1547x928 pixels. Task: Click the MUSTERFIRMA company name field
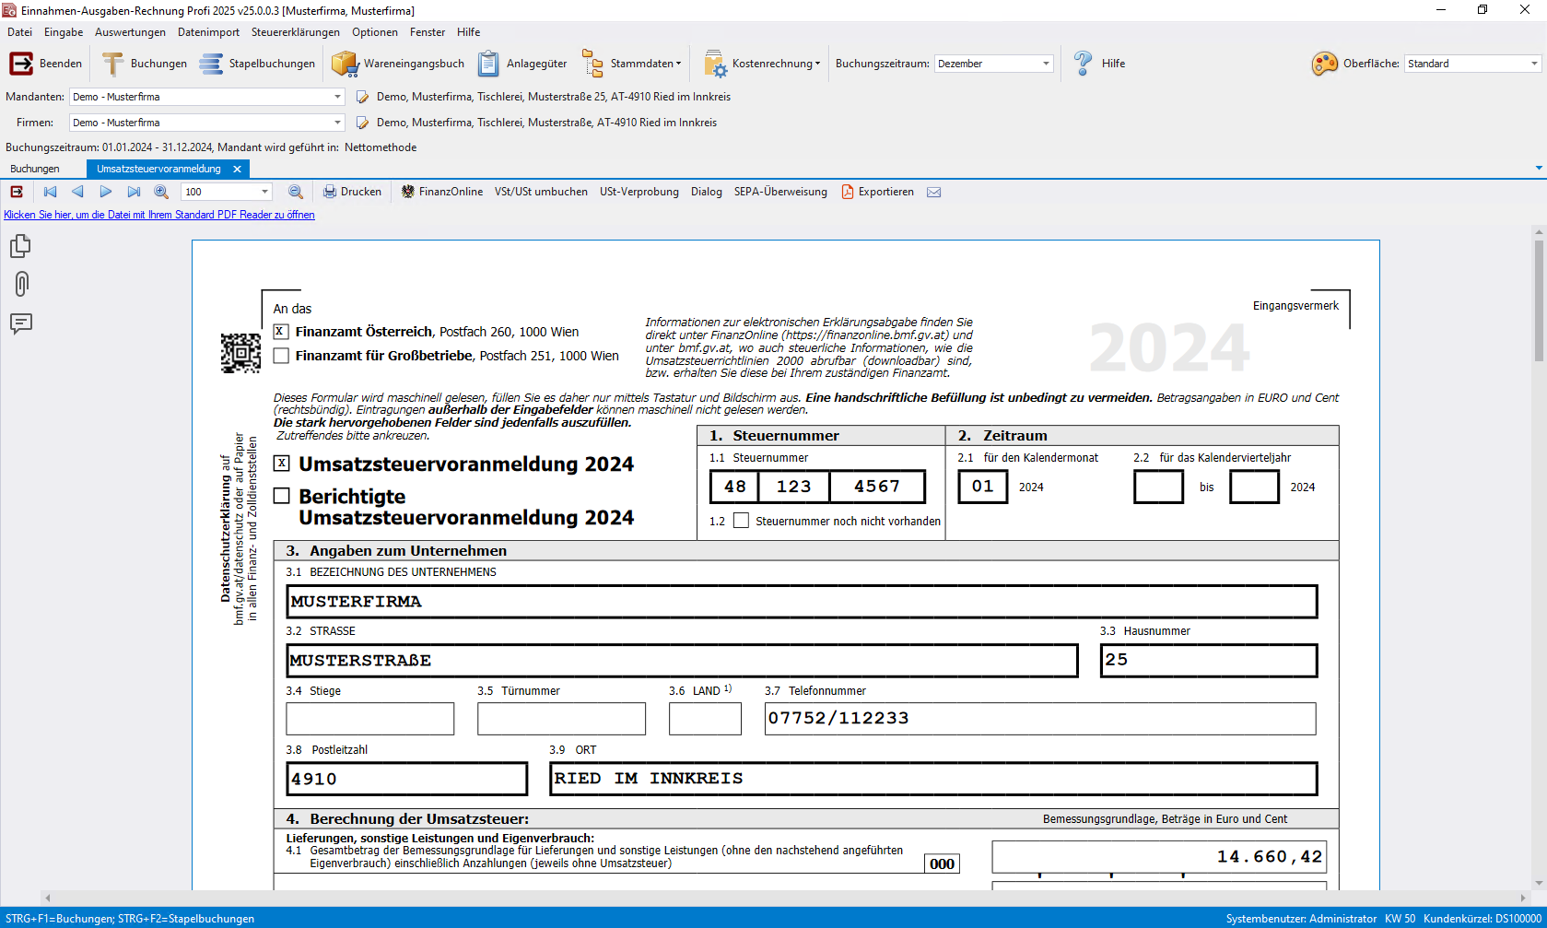[x=802, y=602]
